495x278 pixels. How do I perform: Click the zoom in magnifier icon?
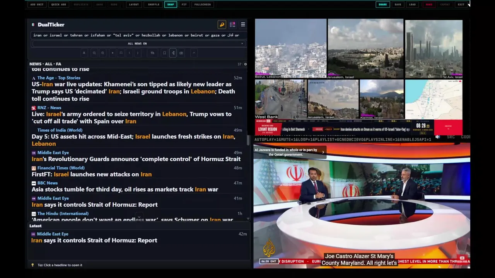tap(102, 53)
